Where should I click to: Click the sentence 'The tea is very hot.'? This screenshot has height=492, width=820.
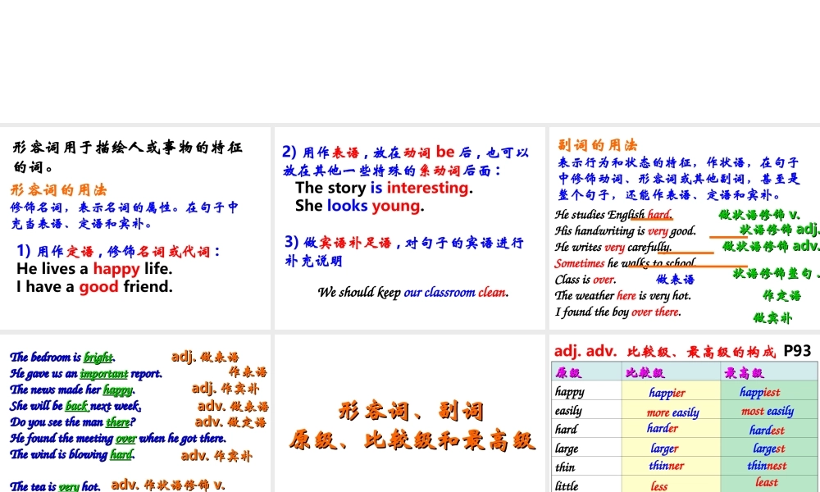click(56, 486)
